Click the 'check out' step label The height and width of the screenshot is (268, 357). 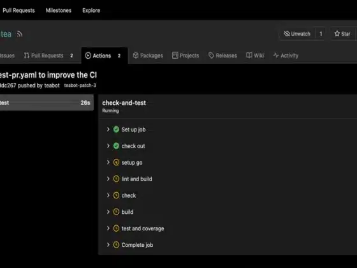coord(133,146)
